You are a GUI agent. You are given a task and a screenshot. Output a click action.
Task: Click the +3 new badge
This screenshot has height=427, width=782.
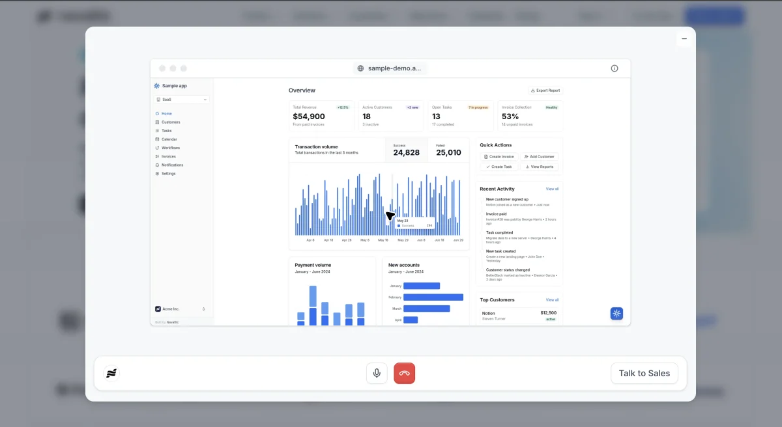pos(413,107)
